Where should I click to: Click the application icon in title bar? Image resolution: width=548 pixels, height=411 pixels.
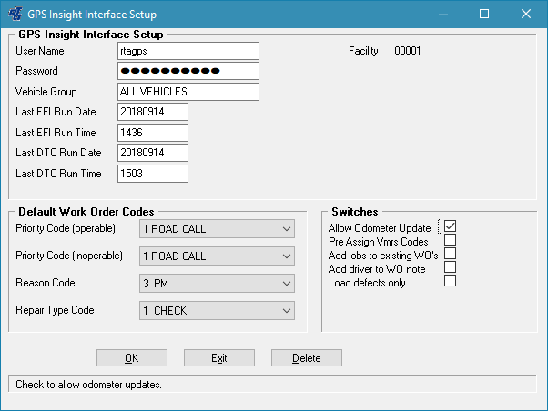tap(14, 15)
